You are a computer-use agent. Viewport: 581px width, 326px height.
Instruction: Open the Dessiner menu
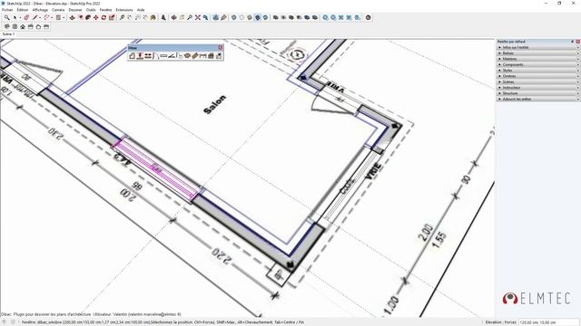75,10
